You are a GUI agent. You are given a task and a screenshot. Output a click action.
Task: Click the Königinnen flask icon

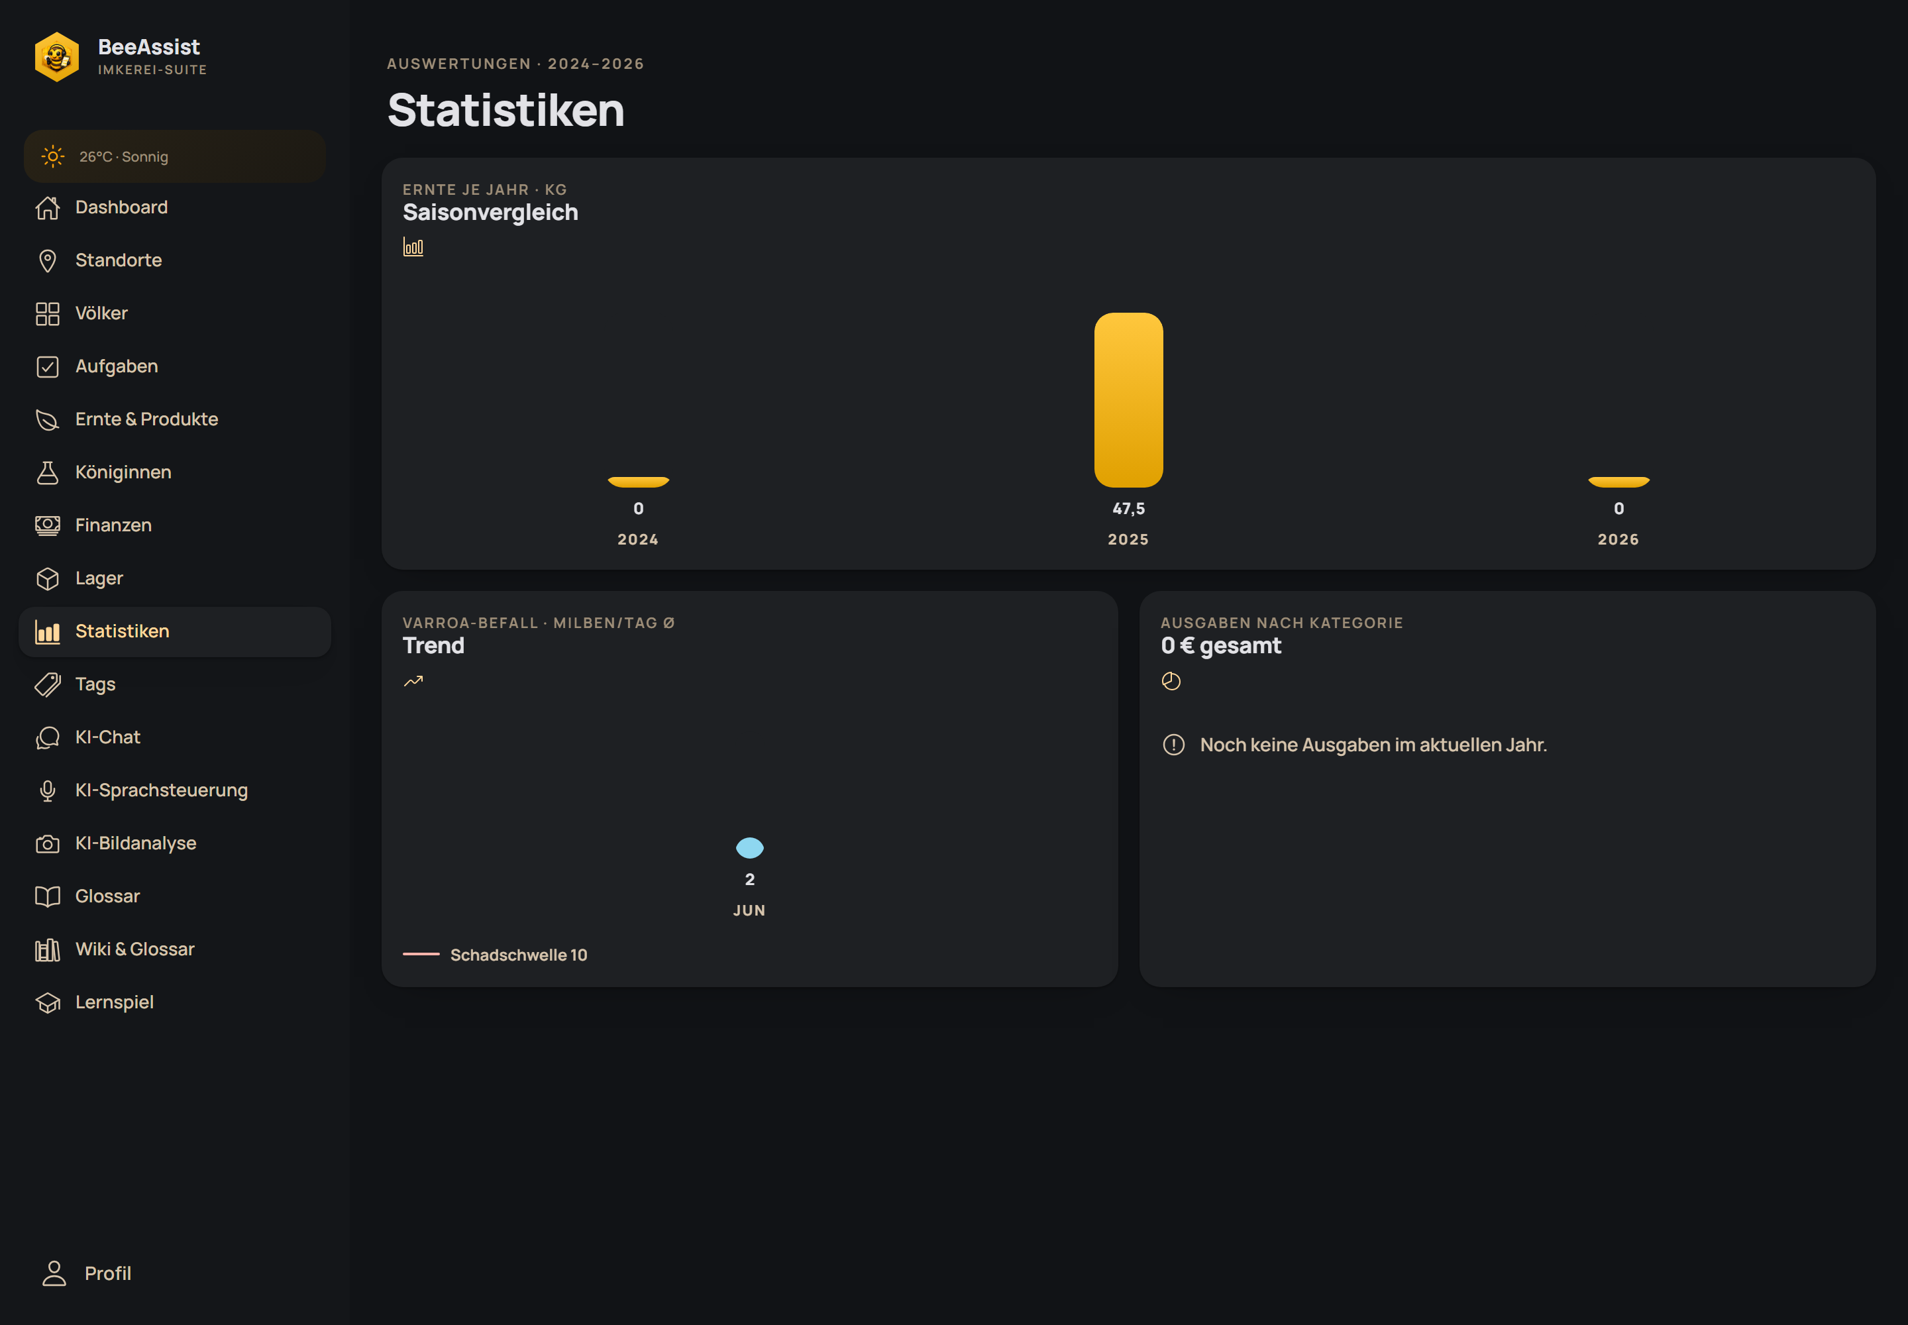(x=47, y=472)
